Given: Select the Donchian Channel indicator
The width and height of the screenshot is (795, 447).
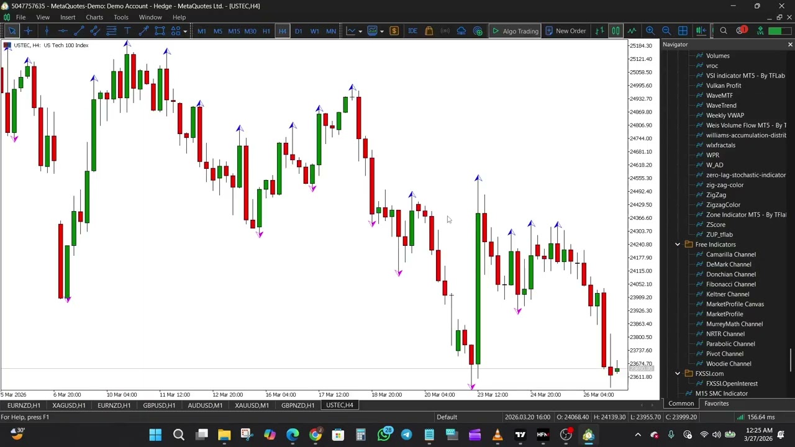Looking at the screenshot, I should click(730, 274).
